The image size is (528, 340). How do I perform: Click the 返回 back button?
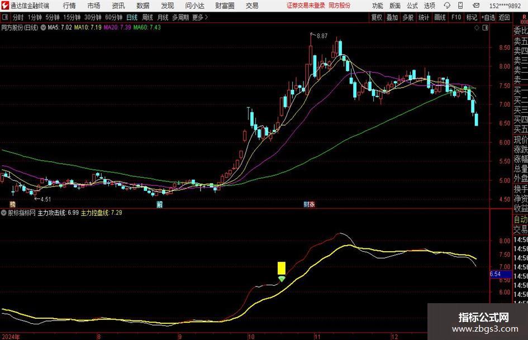[504, 17]
